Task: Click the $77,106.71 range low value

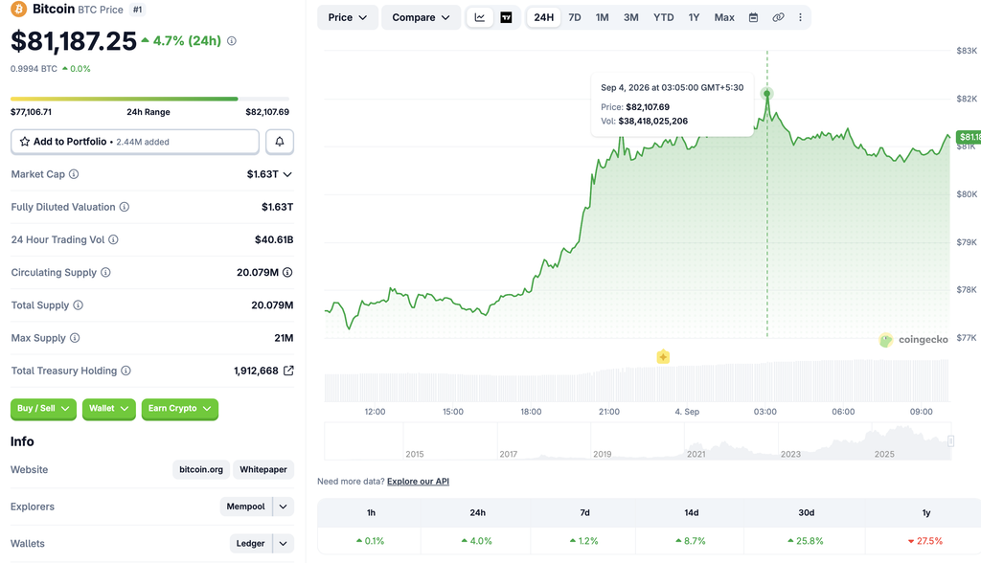Action: coord(32,112)
